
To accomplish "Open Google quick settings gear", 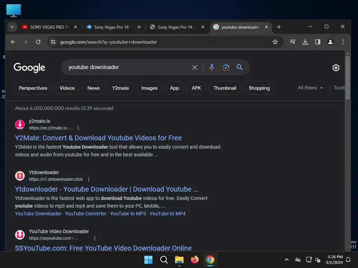I will [x=336, y=68].
